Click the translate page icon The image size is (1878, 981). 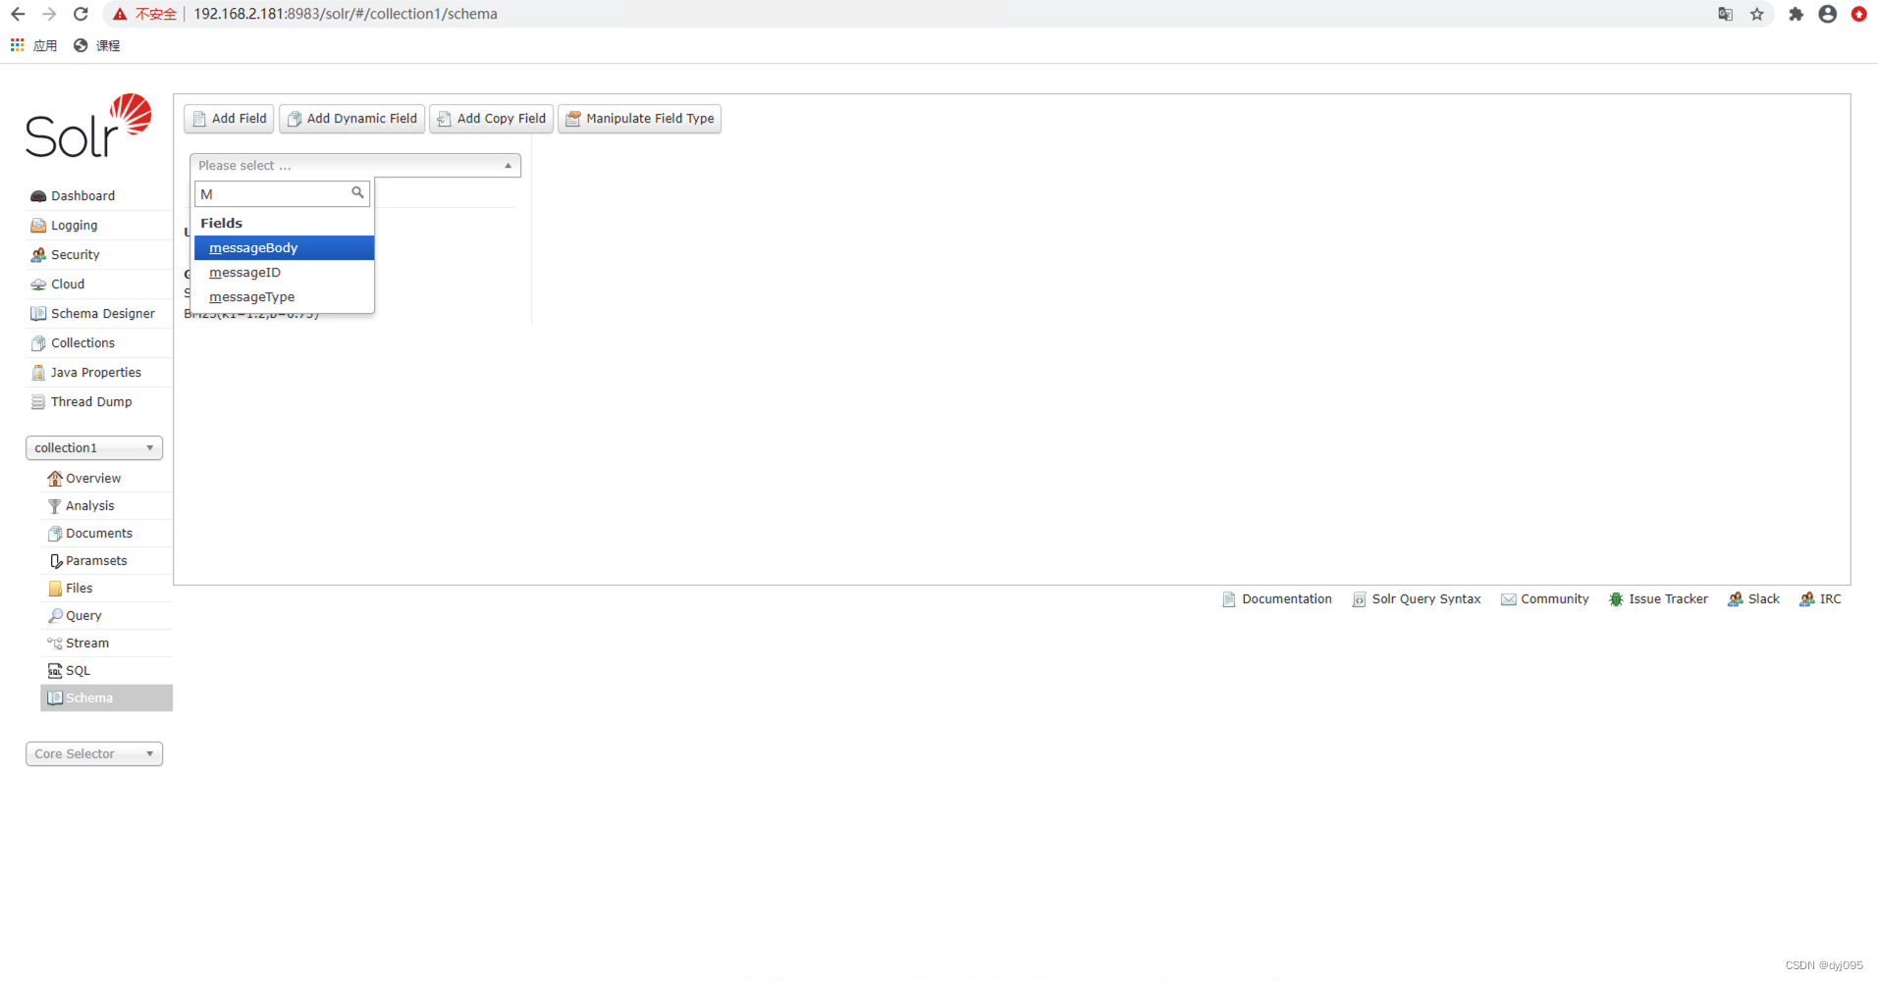pyautogui.click(x=1725, y=14)
